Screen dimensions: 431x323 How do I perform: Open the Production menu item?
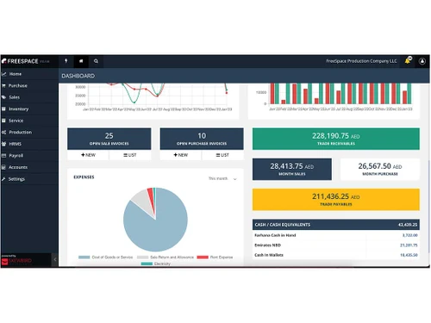(29, 132)
